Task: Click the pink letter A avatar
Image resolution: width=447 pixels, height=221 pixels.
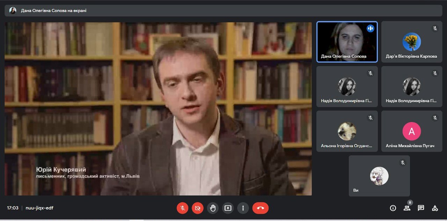Action: pos(412,131)
